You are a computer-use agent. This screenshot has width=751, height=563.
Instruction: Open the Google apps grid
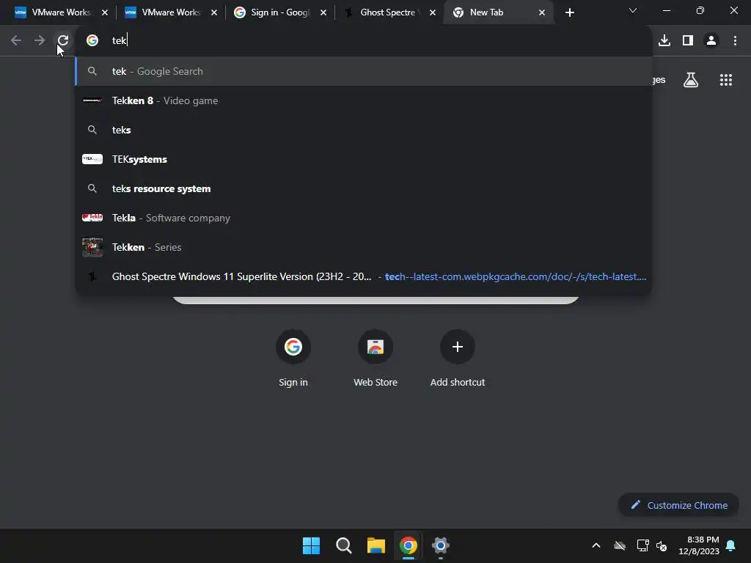726,80
